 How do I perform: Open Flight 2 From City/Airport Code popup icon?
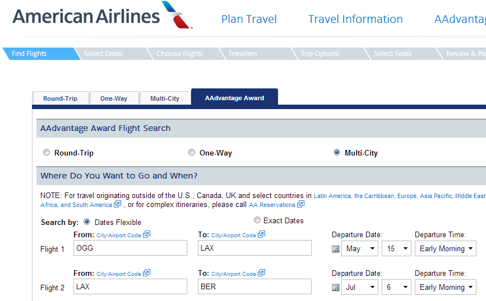point(146,273)
